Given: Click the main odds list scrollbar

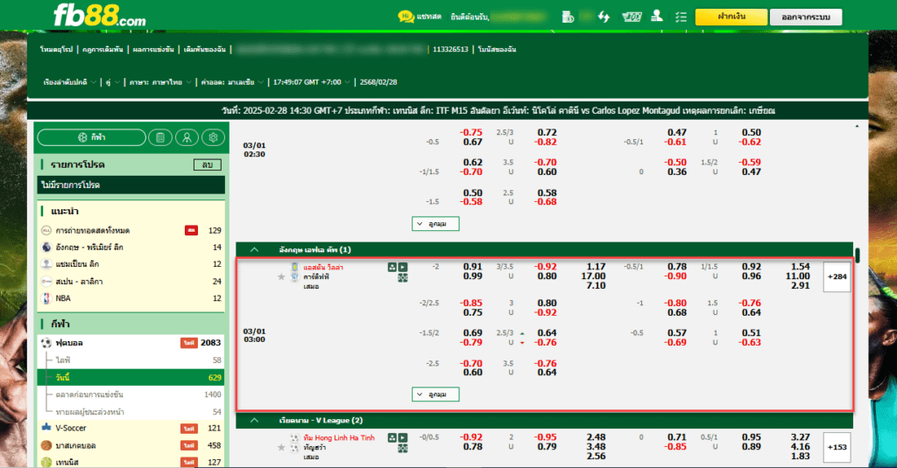Looking at the screenshot, I should pos(857,255).
